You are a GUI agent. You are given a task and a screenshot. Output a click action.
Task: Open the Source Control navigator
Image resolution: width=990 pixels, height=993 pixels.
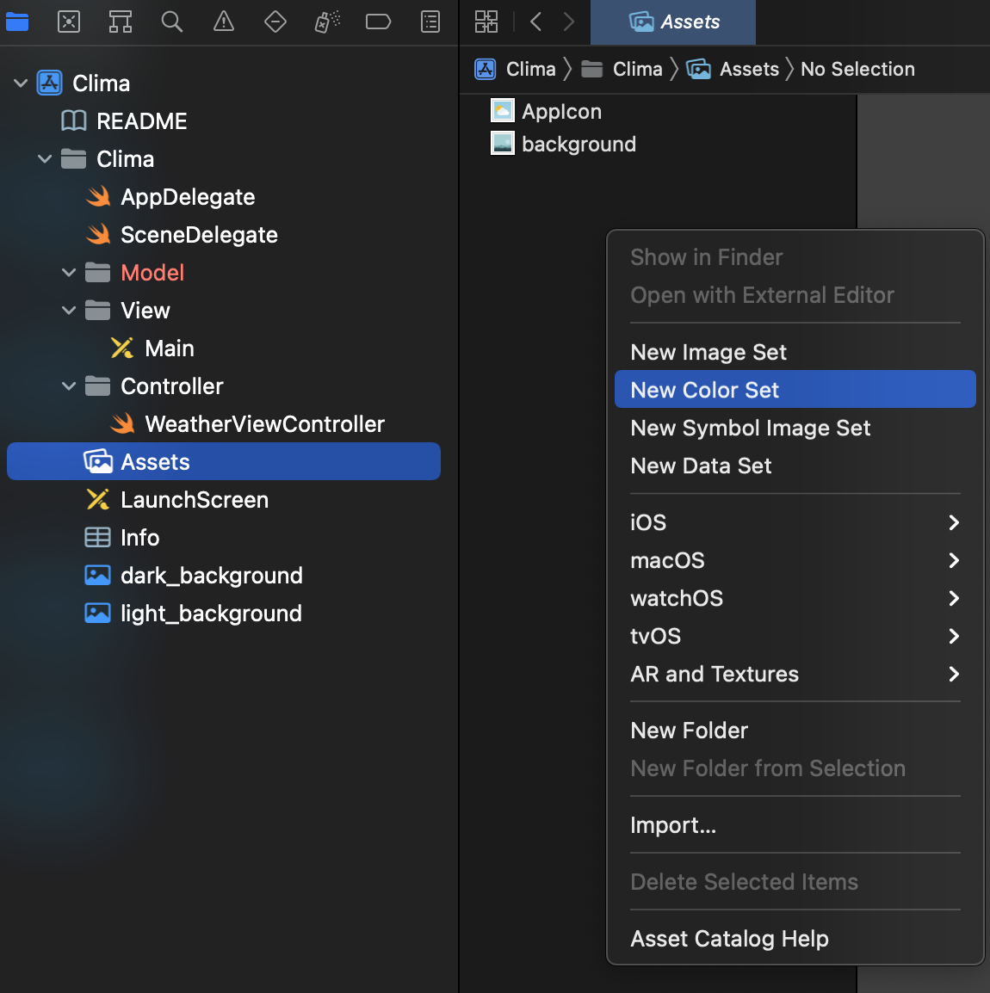point(68,22)
